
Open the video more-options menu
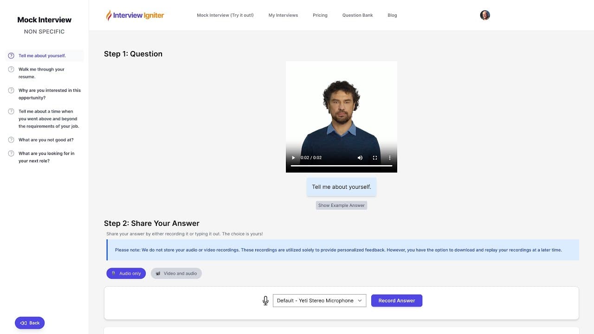(x=390, y=158)
